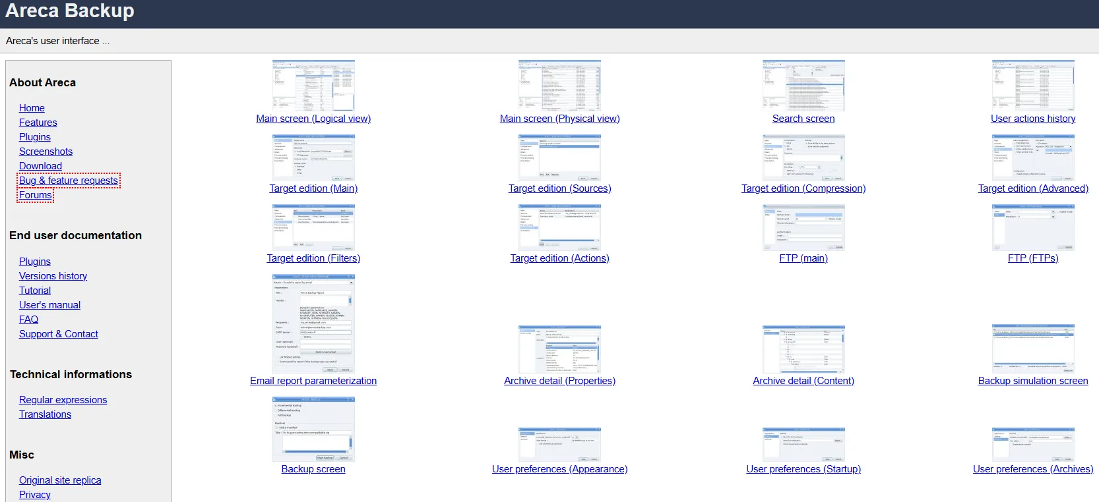
Task: Open the Target edition (Advanced) thumbnail
Action: pos(1033,158)
